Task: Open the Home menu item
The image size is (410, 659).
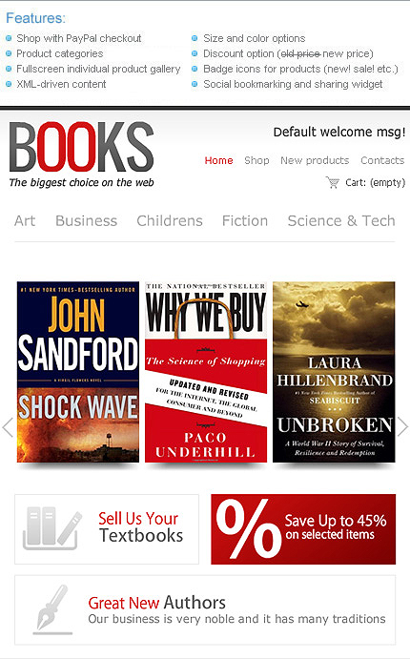Action: 219,160
